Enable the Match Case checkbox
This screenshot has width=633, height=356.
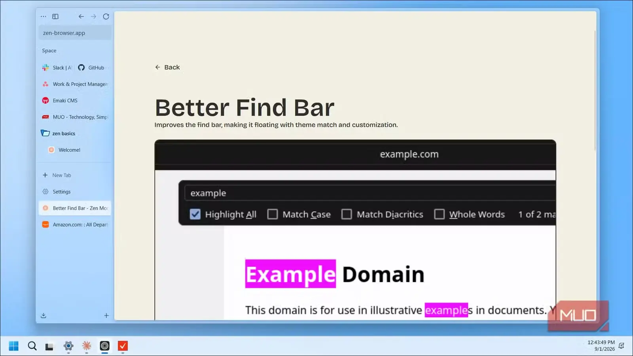tap(273, 214)
